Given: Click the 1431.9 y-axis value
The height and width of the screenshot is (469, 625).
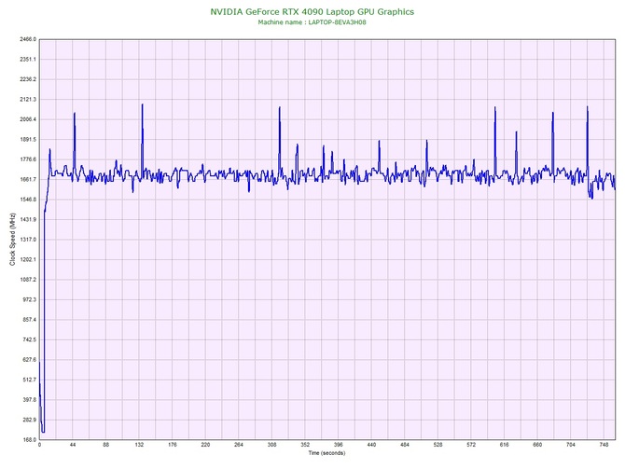Looking at the screenshot, I should tap(27, 219).
